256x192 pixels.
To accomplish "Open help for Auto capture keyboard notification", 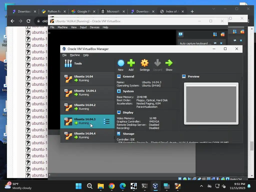I will point(215,43).
